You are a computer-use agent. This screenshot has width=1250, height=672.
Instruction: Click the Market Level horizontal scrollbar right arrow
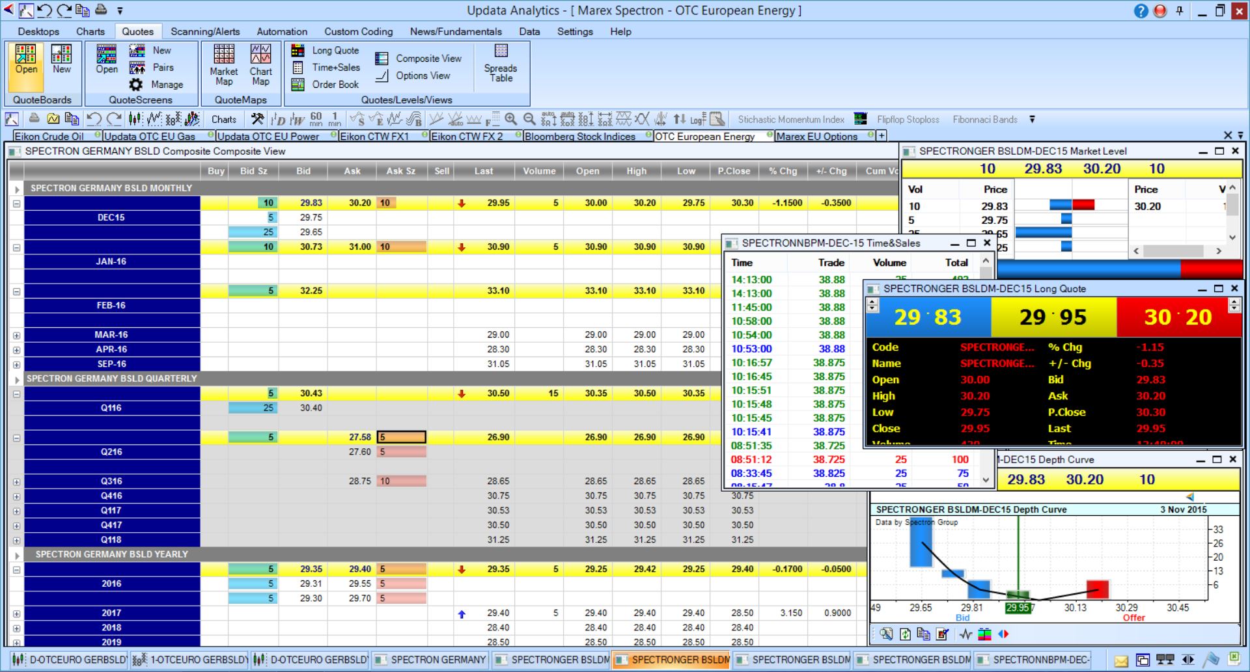click(x=1219, y=251)
